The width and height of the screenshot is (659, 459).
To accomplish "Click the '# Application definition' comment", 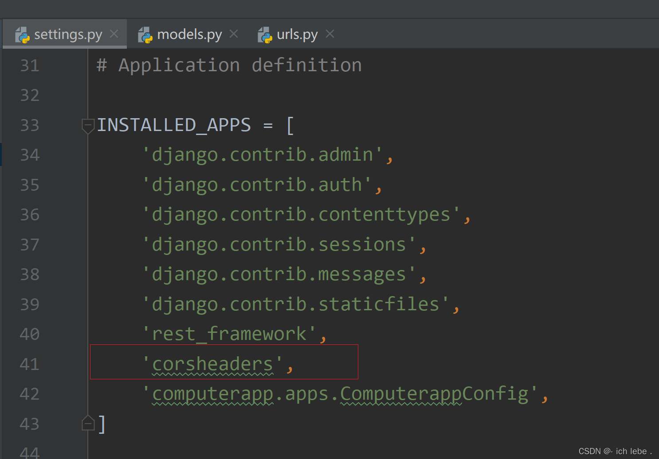I will 229,66.
